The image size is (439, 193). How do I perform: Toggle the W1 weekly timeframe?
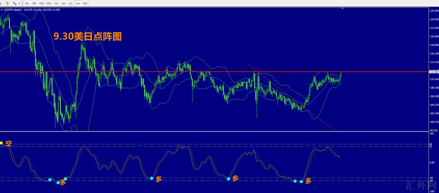pos(78,4)
